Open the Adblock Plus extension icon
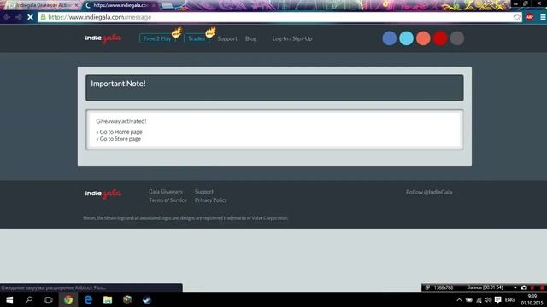Image resolution: width=547 pixels, height=307 pixels. coord(530,17)
